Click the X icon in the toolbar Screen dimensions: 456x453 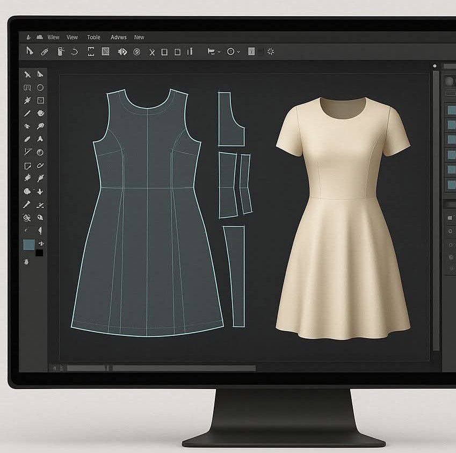point(152,52)
